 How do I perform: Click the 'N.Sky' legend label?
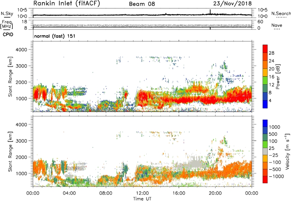click(7, 13)
